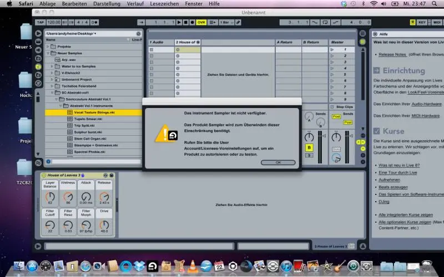
Task: Enable the Stop Clips checkbox button
Action: (332, 106)
